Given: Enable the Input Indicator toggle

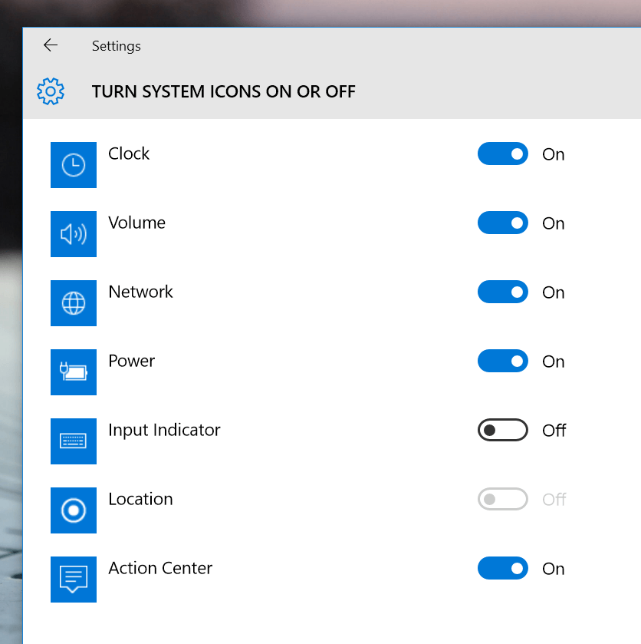Looking at the screenshot, I should (x=503, y=430).
